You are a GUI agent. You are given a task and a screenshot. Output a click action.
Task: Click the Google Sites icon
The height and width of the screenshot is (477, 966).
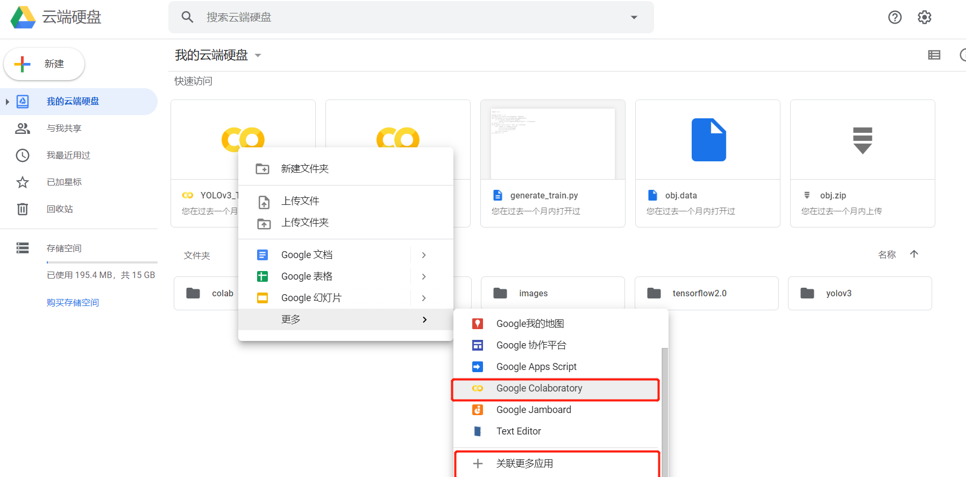click(x=478, y=345)
